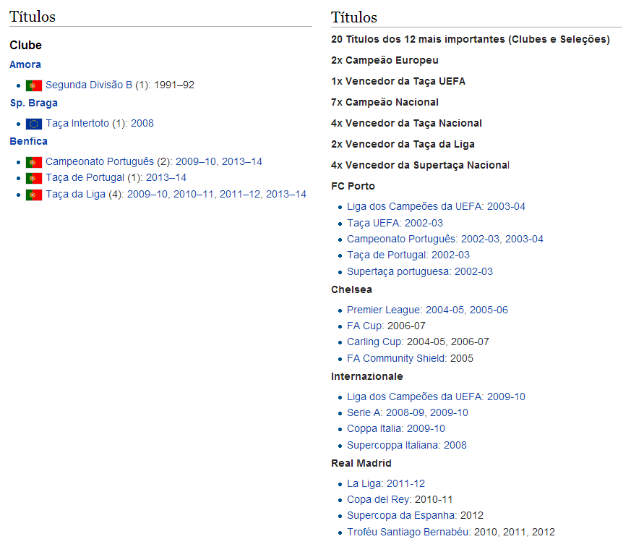The image size is (631, 547).
Task: Click the 'FC Porto' heading text
Action: pos(353,186)
